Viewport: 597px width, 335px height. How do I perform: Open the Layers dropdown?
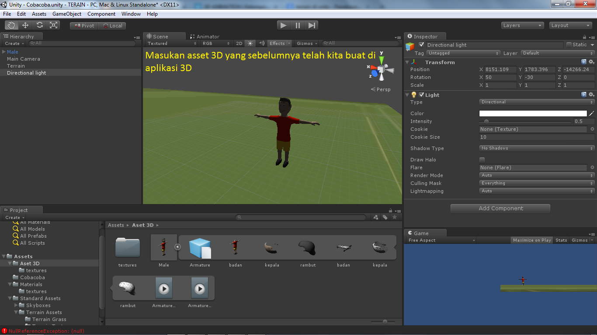pos(522,25)
